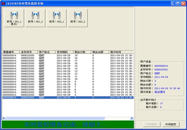This screenshot has width=187, height=130.
Task: Select the row with remaining count 15
Action: click(x=68, y=66)
